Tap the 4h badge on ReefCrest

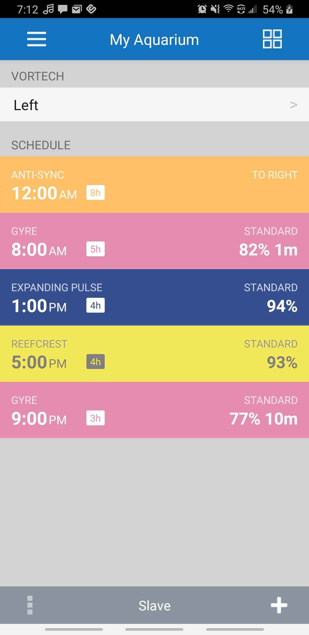[x=96, y=362]
